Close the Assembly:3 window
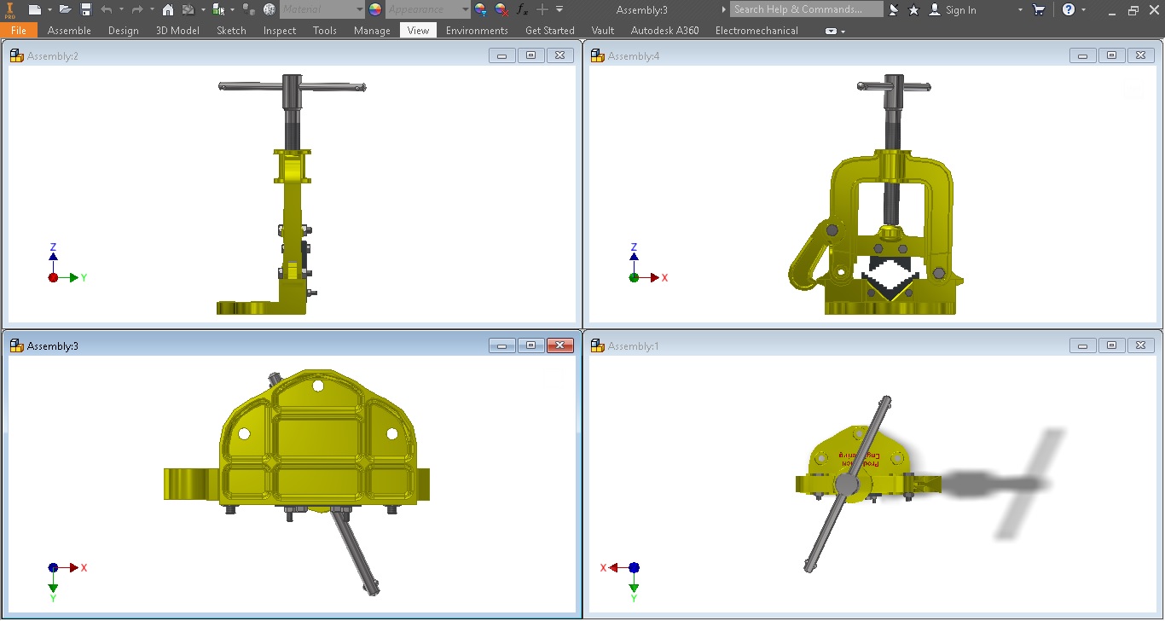The image size is (1165, 621). (x=559, y=345)
